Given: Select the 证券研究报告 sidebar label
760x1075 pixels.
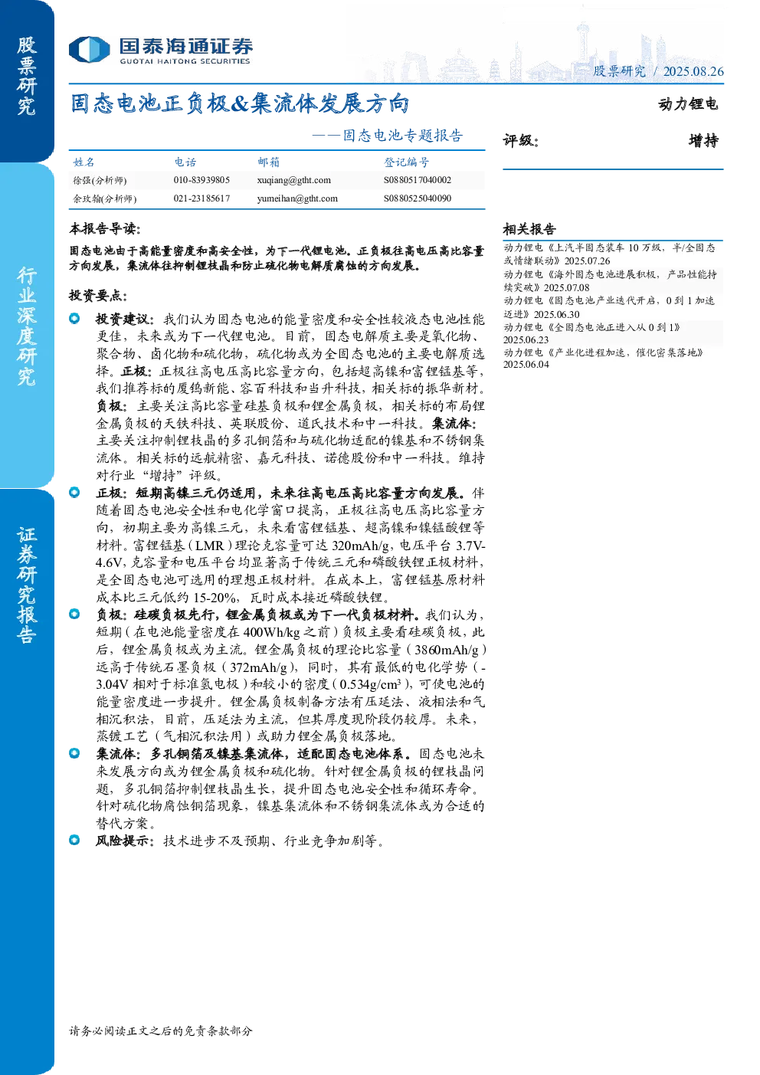Looking at the screenshot, I should coord(27,585).
